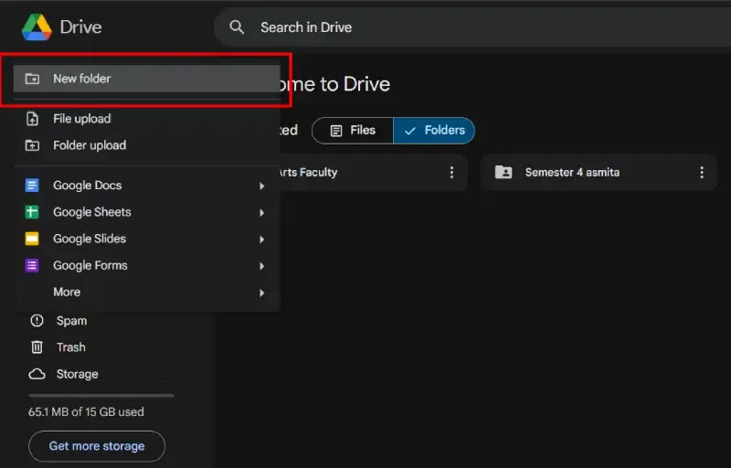This screenshot has width=731, height=468.
Task: Expand the More submenu arrow
Action: [262, 292]
